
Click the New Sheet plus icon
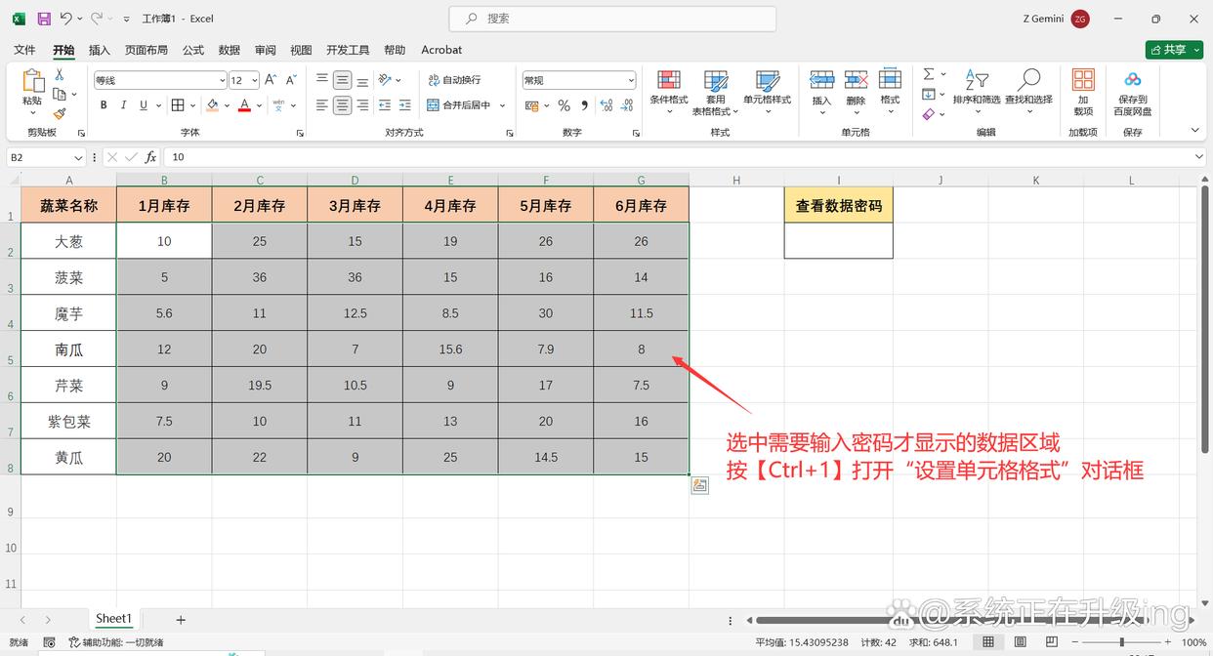[x=181, y=620]
